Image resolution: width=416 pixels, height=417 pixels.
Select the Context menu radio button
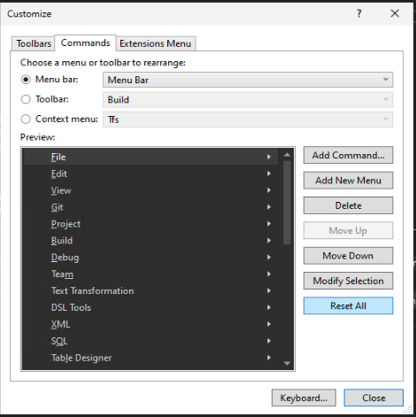26,119
